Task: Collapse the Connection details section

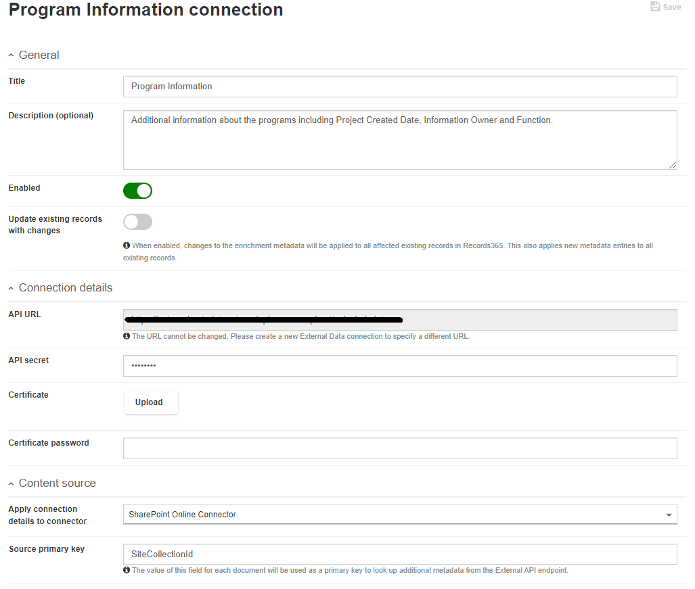Action: point(11,288)
